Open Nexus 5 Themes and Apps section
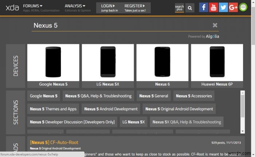 [53, 109]
